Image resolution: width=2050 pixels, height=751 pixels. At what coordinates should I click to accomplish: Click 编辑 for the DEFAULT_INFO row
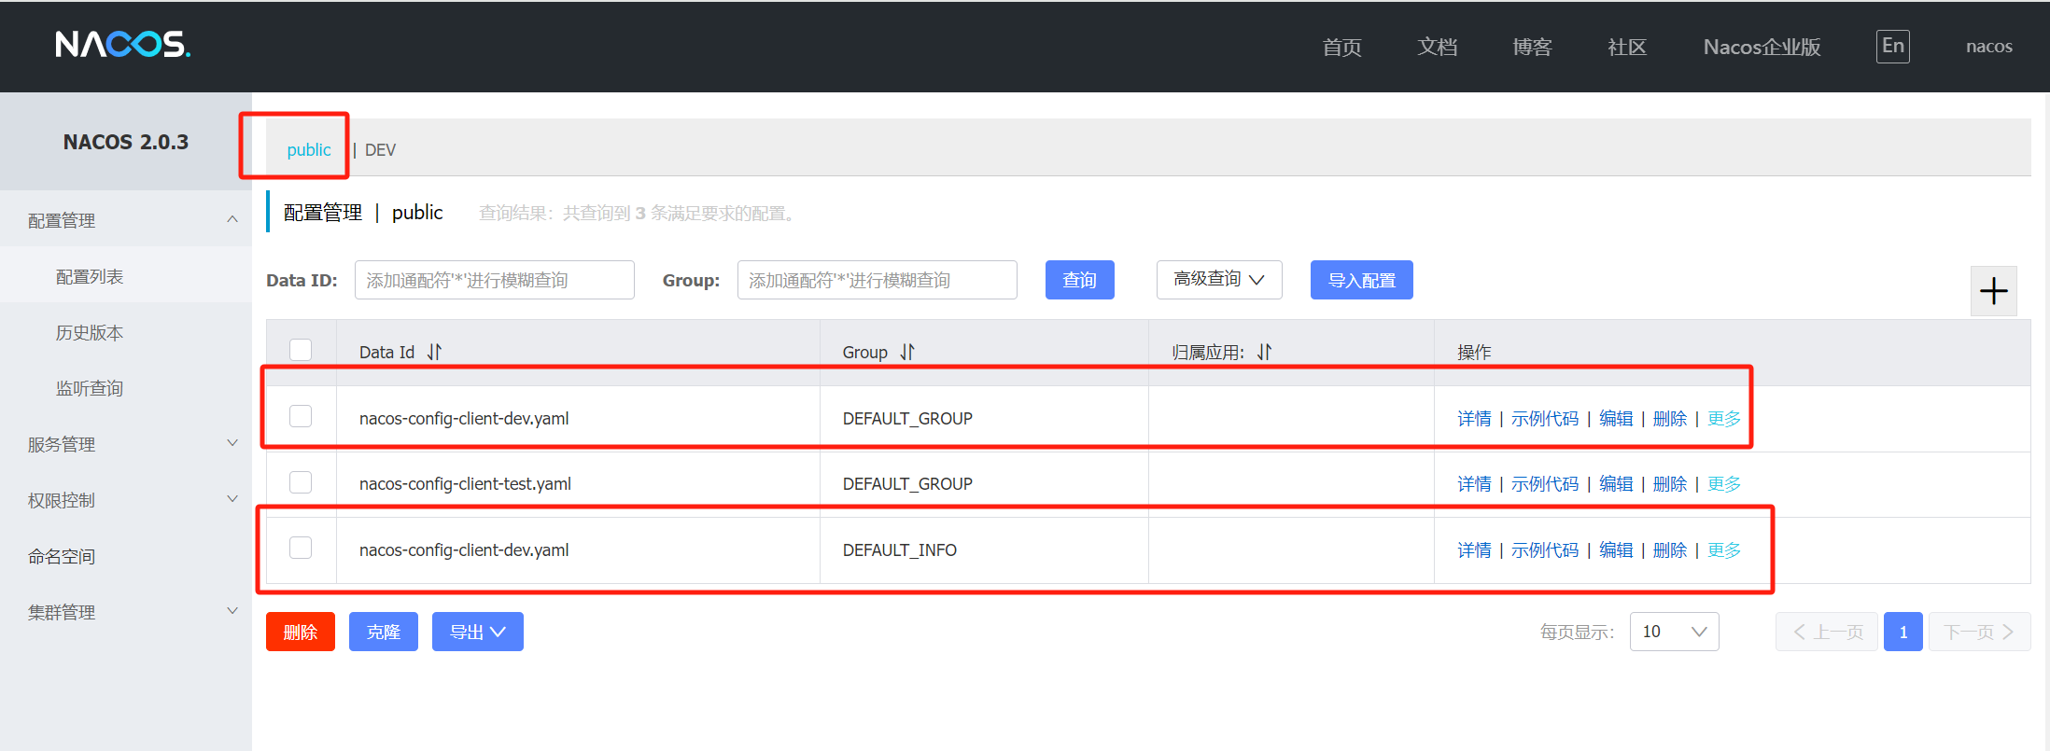pos(1616,550)
